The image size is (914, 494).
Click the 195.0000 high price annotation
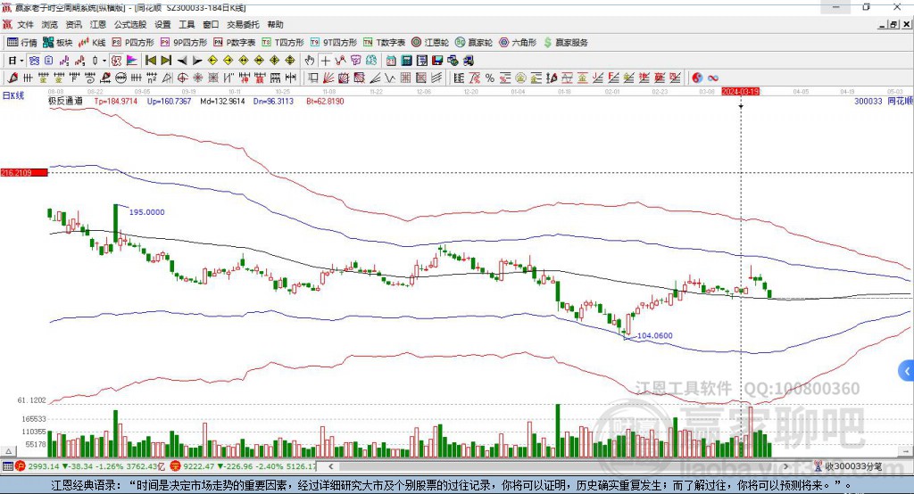click(x=146, y=212)
